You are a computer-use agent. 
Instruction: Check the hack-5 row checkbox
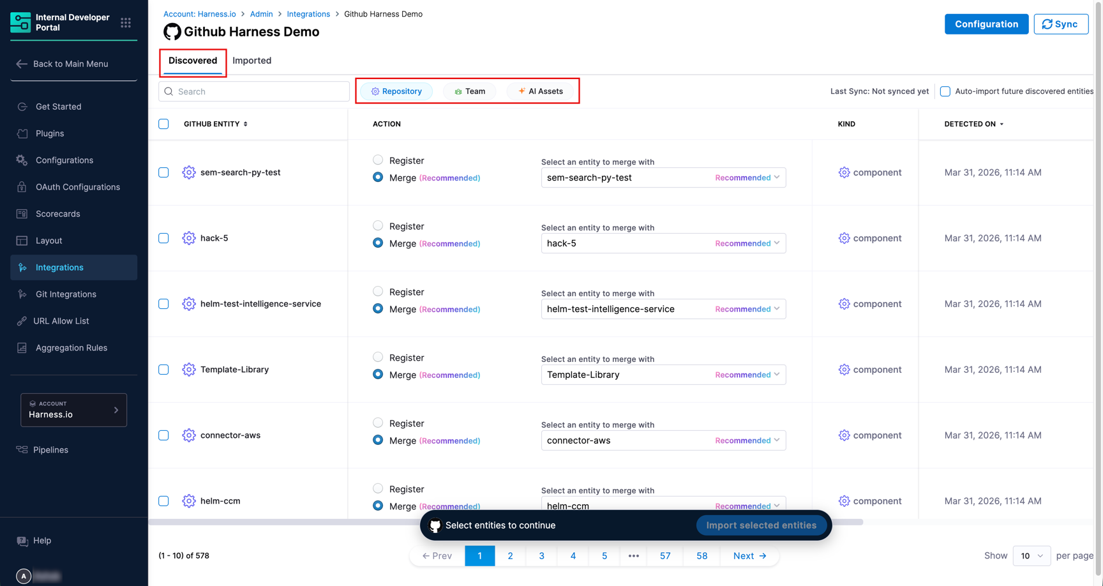(163, 238)
